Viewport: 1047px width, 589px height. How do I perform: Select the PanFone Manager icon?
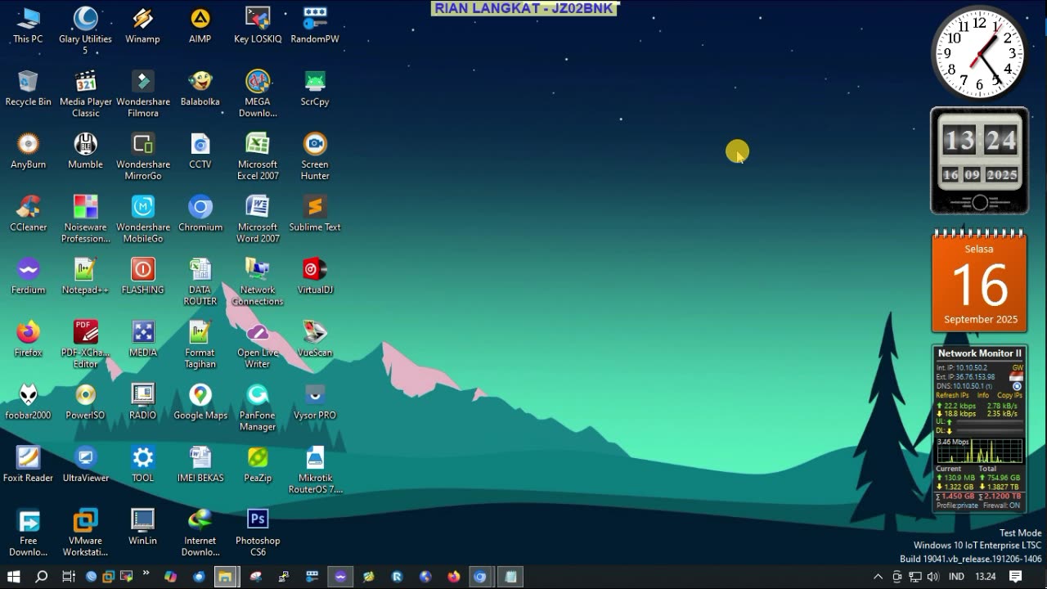coord(258,407)
